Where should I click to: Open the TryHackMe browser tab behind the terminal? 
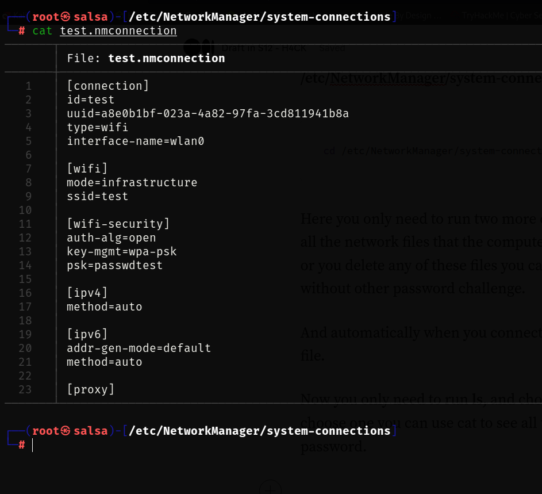[x=501, y=16]
